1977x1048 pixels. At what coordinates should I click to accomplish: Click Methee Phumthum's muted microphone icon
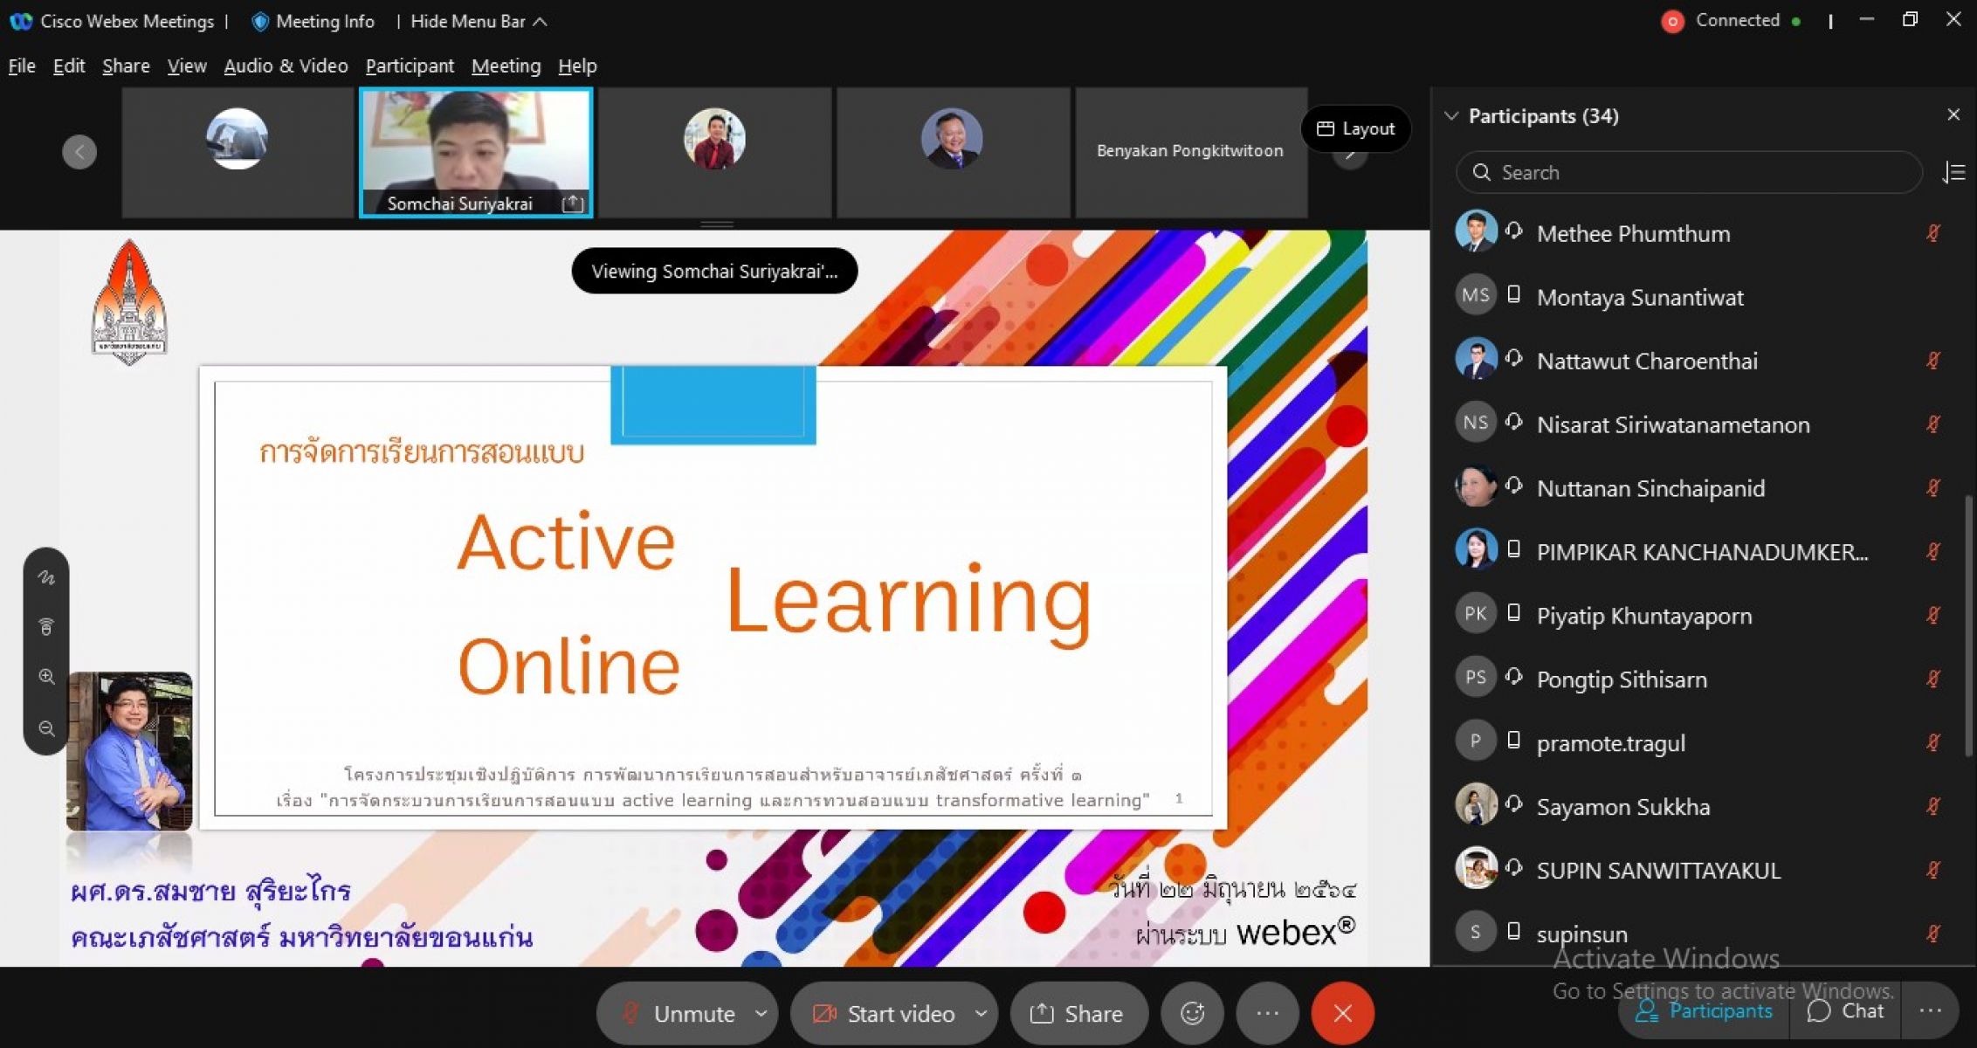(1932, 232)
